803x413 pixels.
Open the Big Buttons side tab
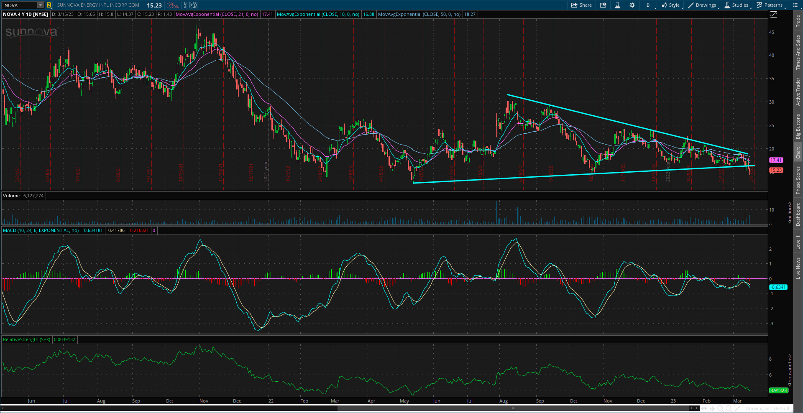(798, 127)
